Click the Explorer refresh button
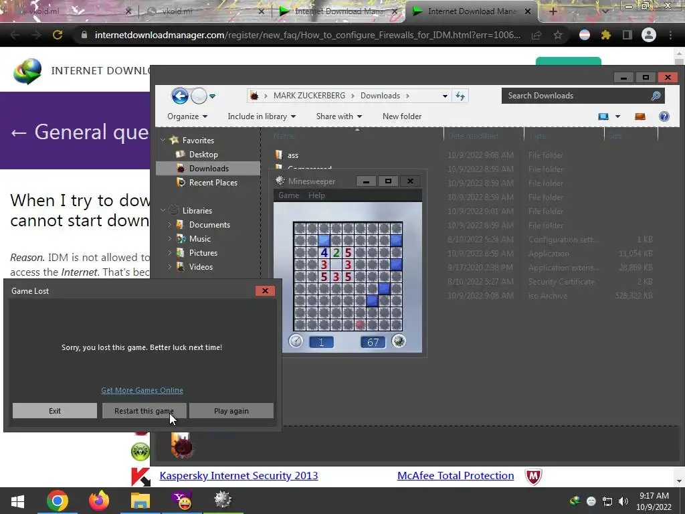The width and height of the screenshot is (685, 514). [460, 96]
